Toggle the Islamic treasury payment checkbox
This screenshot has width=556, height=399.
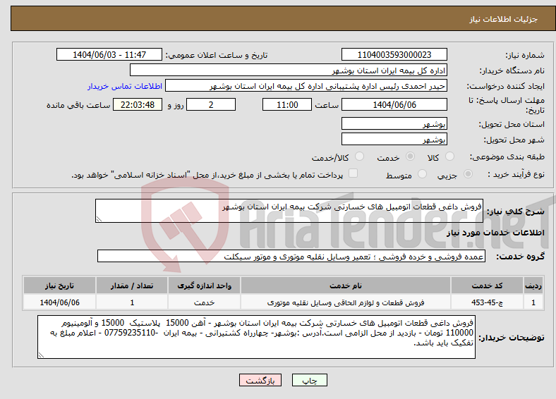pos(353,173)
